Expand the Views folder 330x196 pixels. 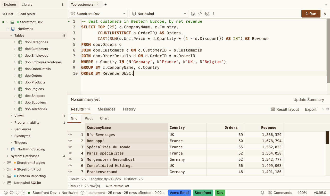coord(11,116)
